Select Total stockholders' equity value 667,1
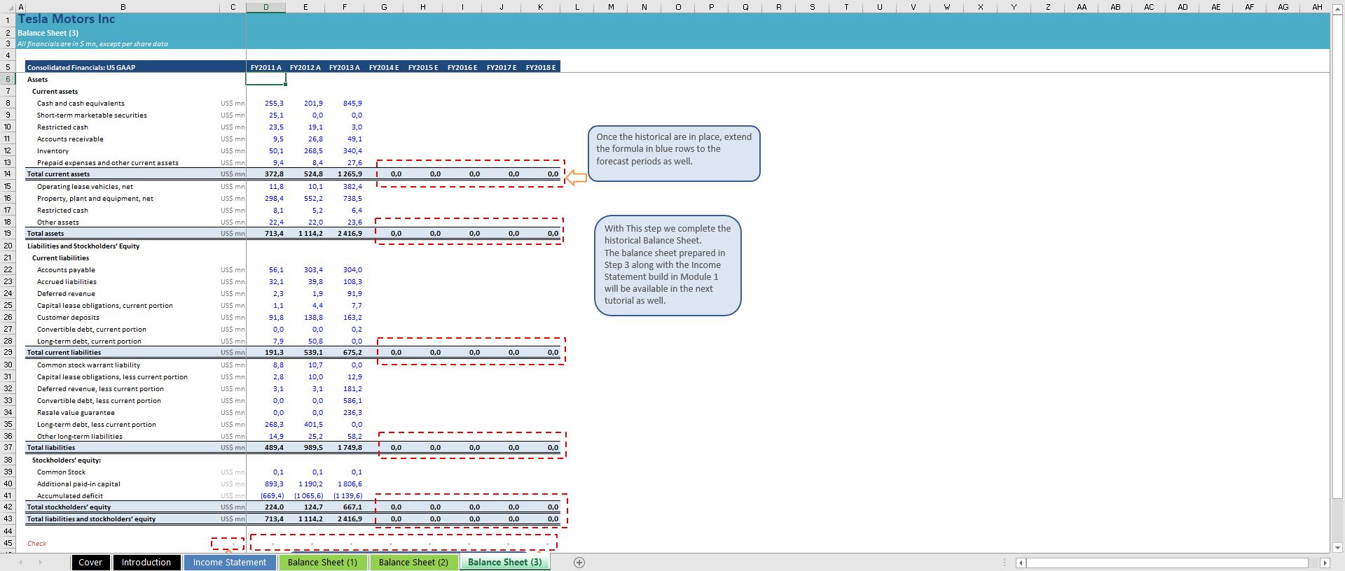The height and width of the screenshot is (571, 1345). pos(352,507)
